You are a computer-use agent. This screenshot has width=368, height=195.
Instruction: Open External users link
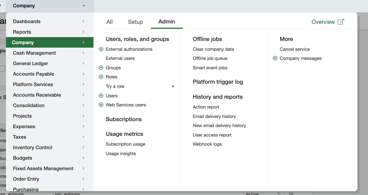point(120,58)
